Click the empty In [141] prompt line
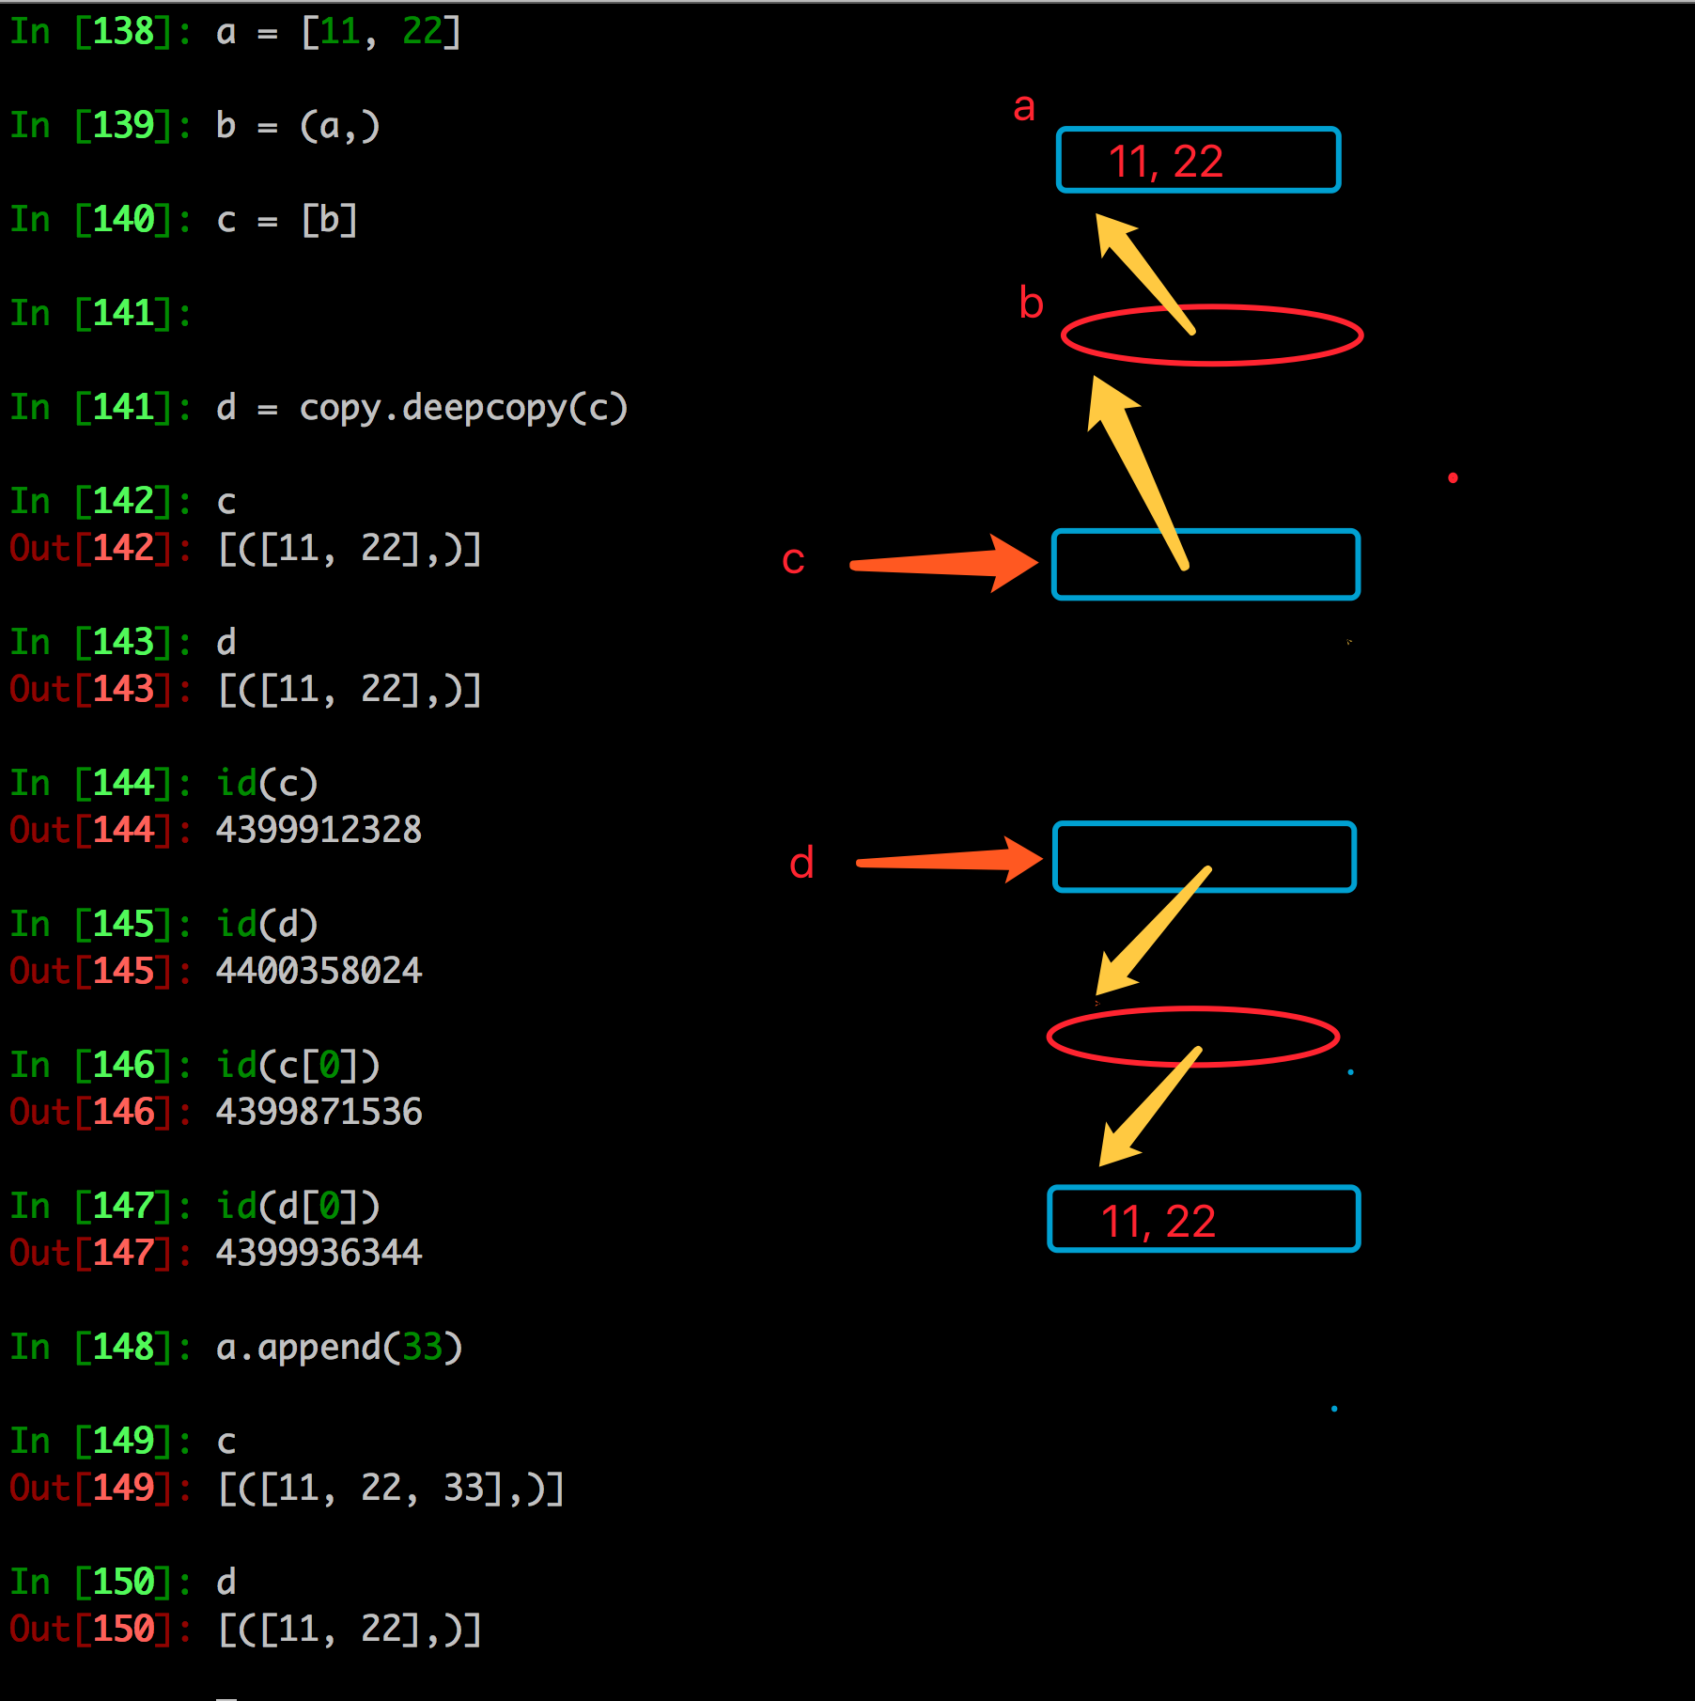1695x1701 pixels. click(x=100, y=314)
